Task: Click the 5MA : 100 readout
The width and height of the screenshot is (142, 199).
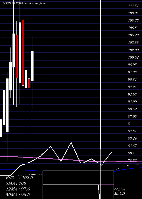Action: click(x=16, y=183)
